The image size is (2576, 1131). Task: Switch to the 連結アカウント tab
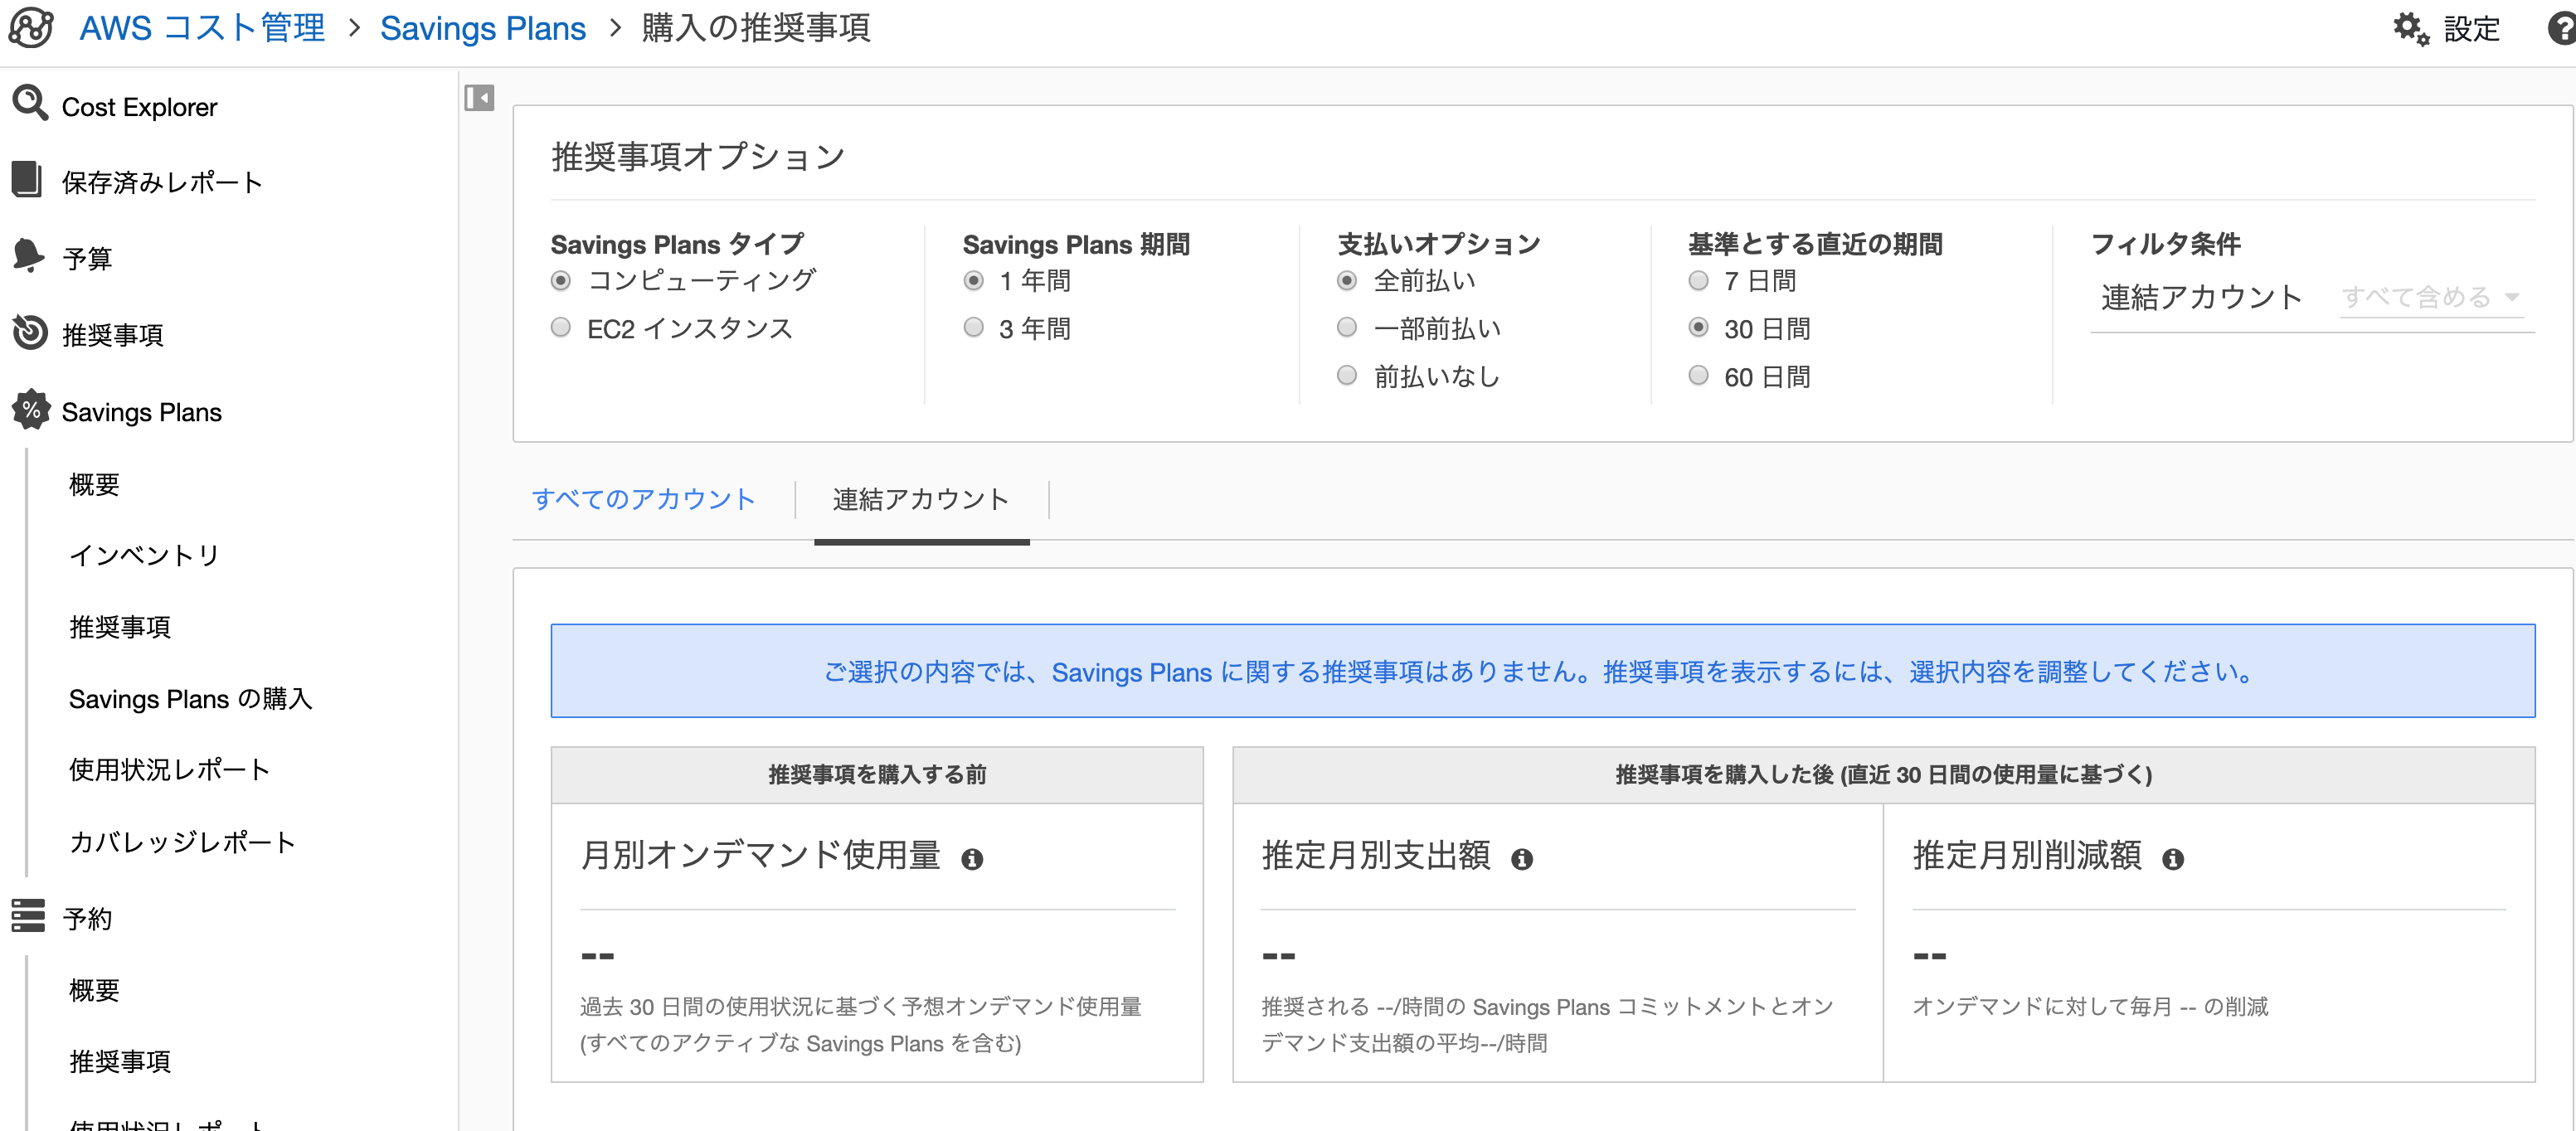(x=921, y=499)
